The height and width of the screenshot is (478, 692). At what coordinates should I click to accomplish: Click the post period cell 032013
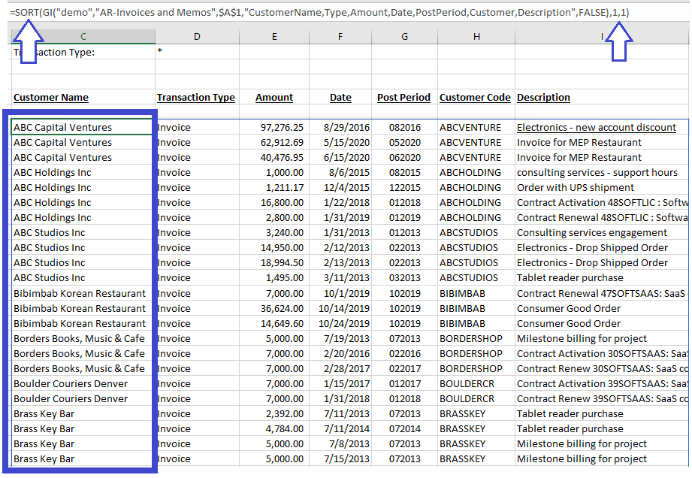coord(404,277)
